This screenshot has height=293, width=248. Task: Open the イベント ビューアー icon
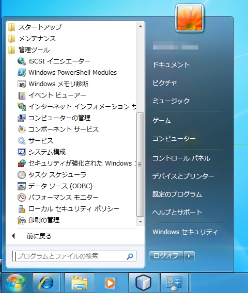coord(22,95)
